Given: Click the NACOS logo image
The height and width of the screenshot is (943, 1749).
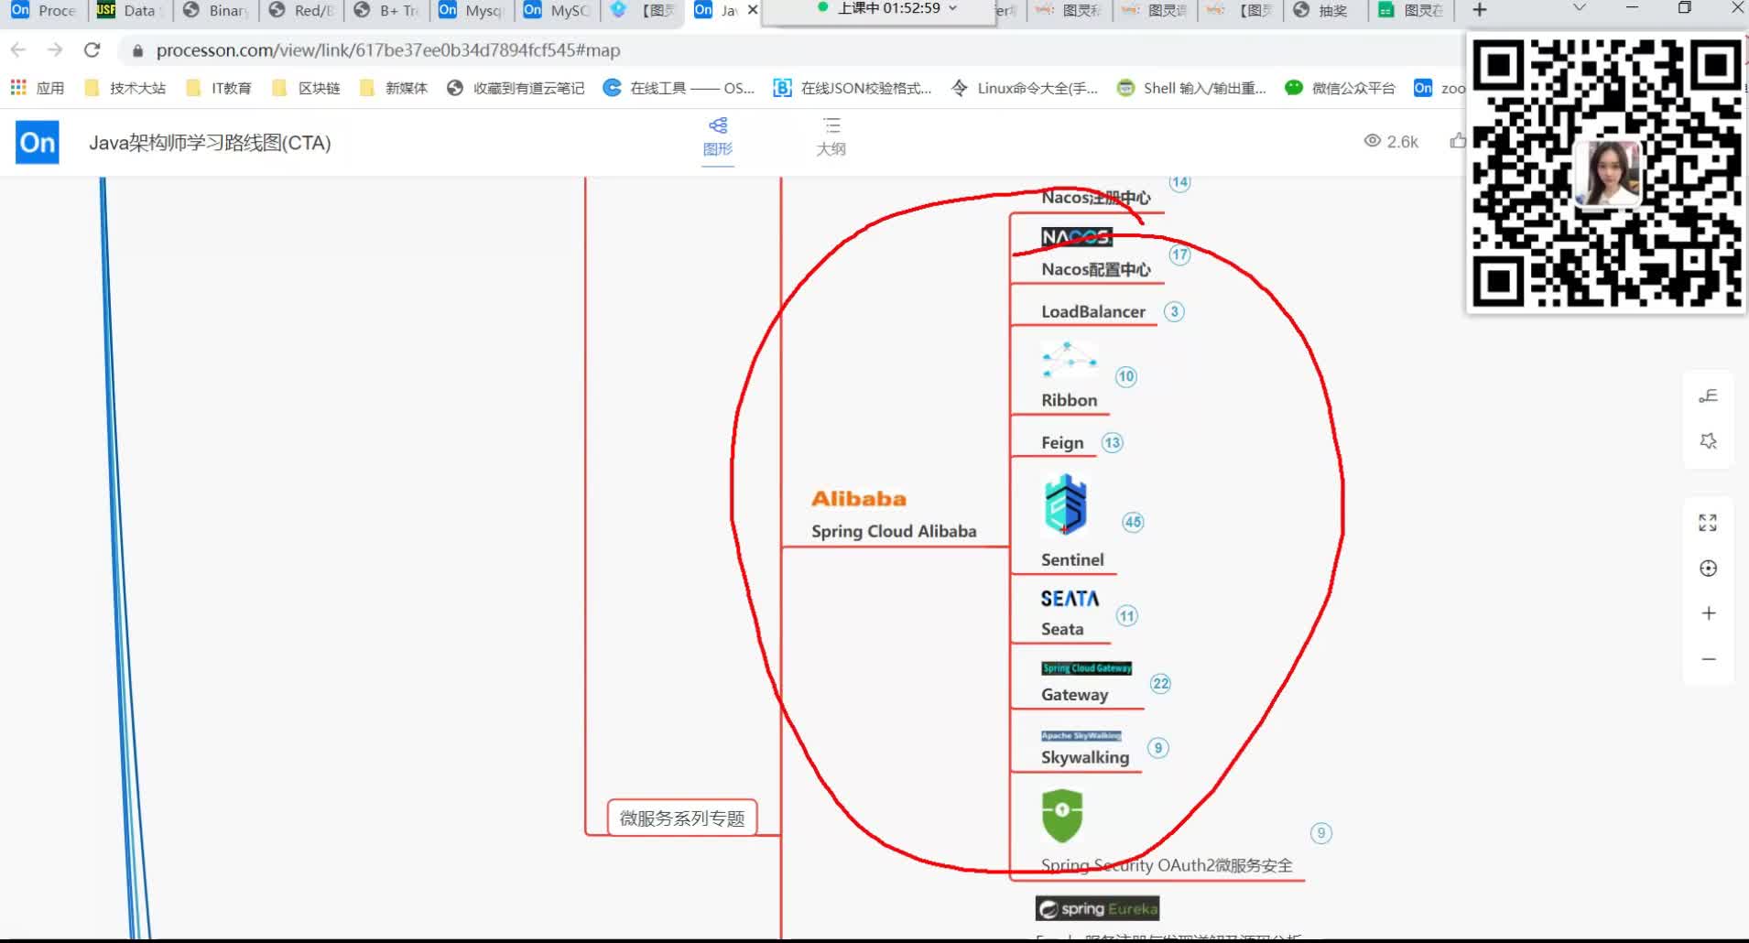Looking at the screenshot, I should (x=1077, y=237).
